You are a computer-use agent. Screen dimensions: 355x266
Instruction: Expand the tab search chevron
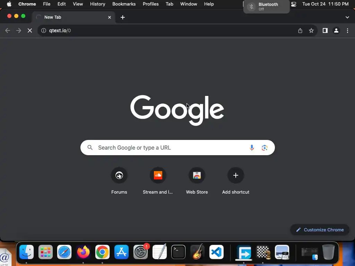click(347, 17)
